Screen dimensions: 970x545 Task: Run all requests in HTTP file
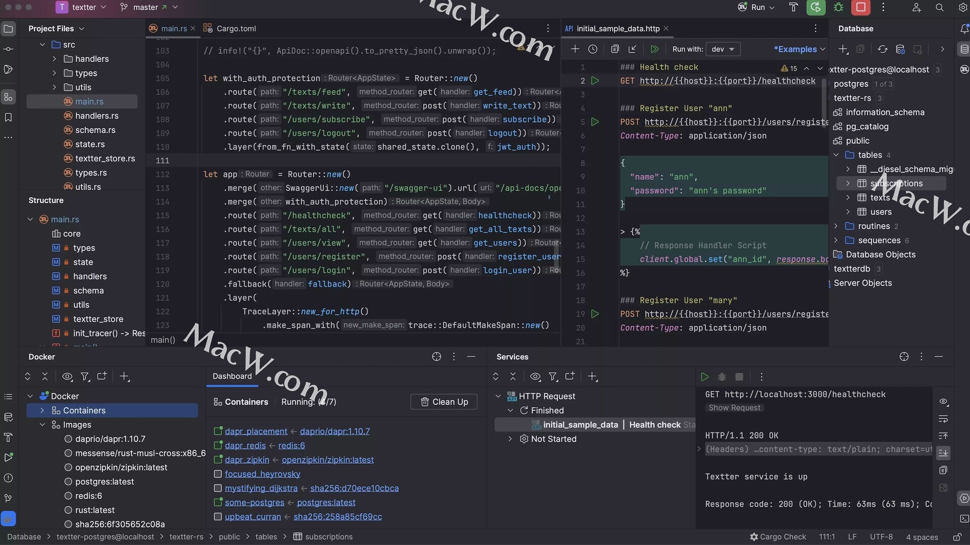pyautogui.click(x=654, y=49)
